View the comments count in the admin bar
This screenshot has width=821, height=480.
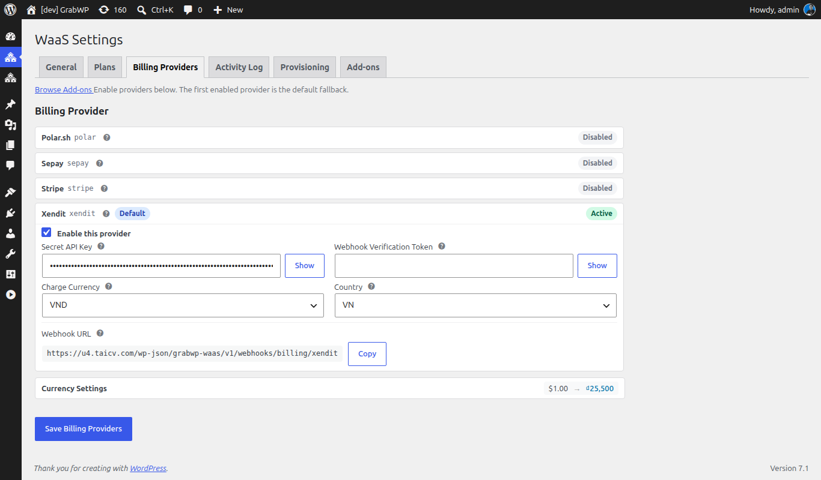coord(193,10)
